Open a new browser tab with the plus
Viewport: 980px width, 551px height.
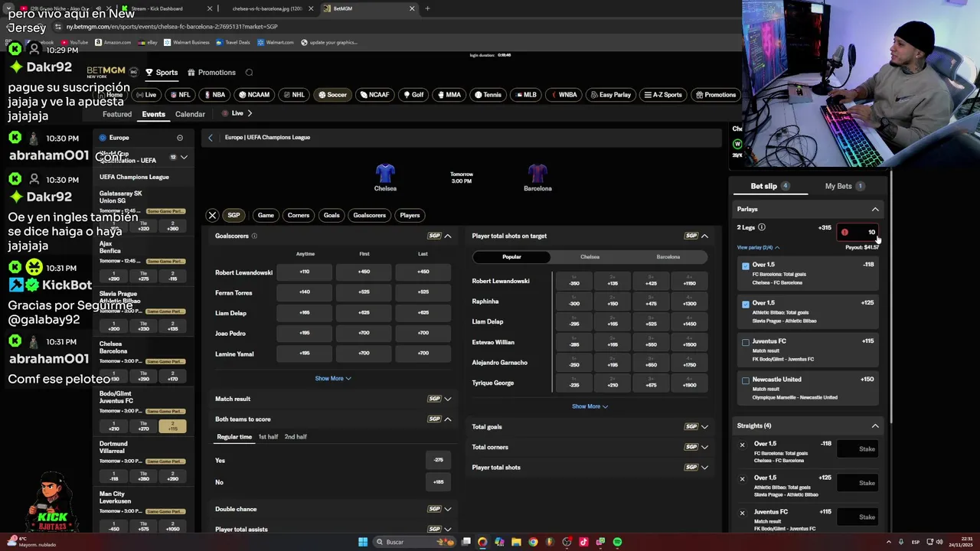pyautogui.click(x=427, y=8)
